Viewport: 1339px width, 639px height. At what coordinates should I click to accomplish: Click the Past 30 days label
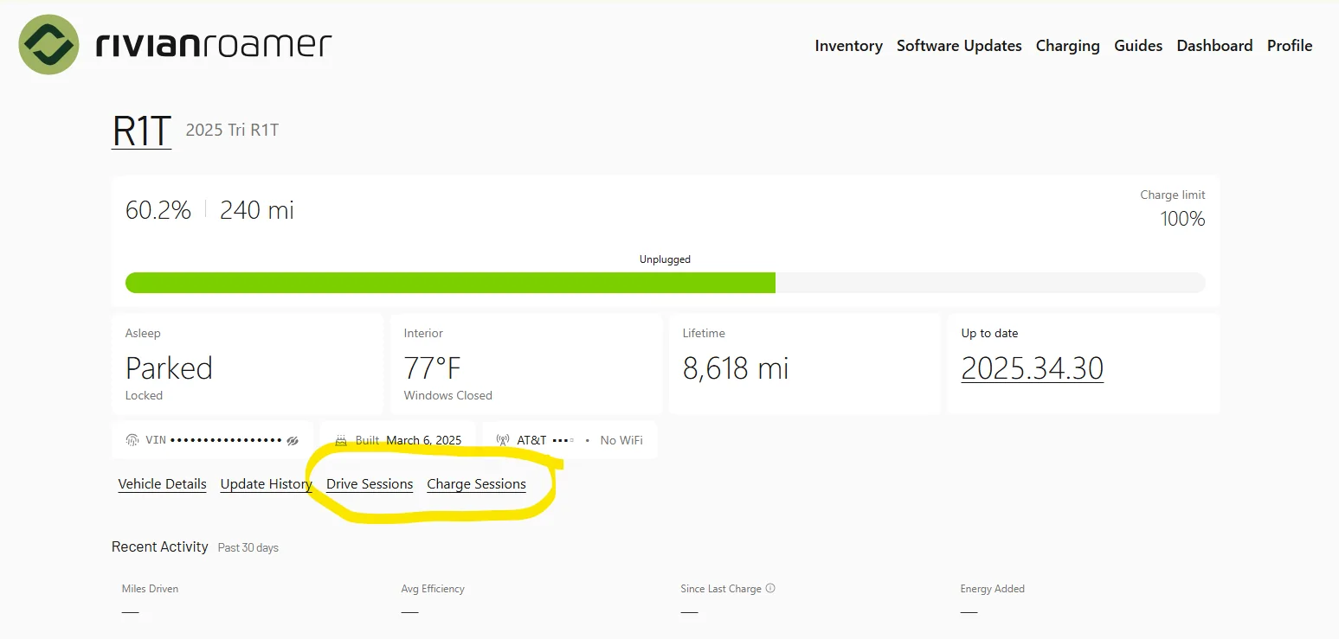pos(248,547)
